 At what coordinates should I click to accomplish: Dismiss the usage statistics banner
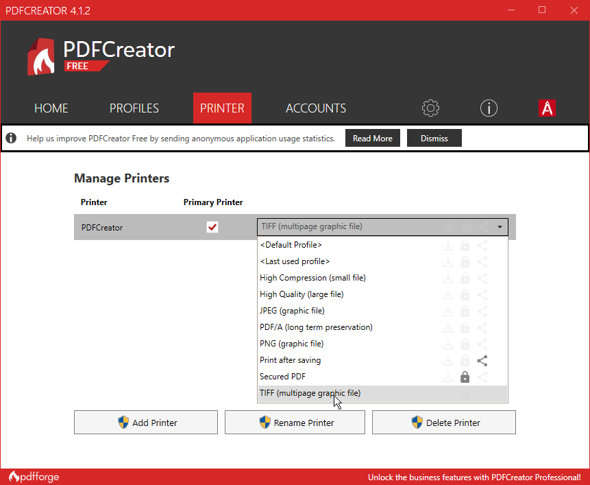[434, 138]
